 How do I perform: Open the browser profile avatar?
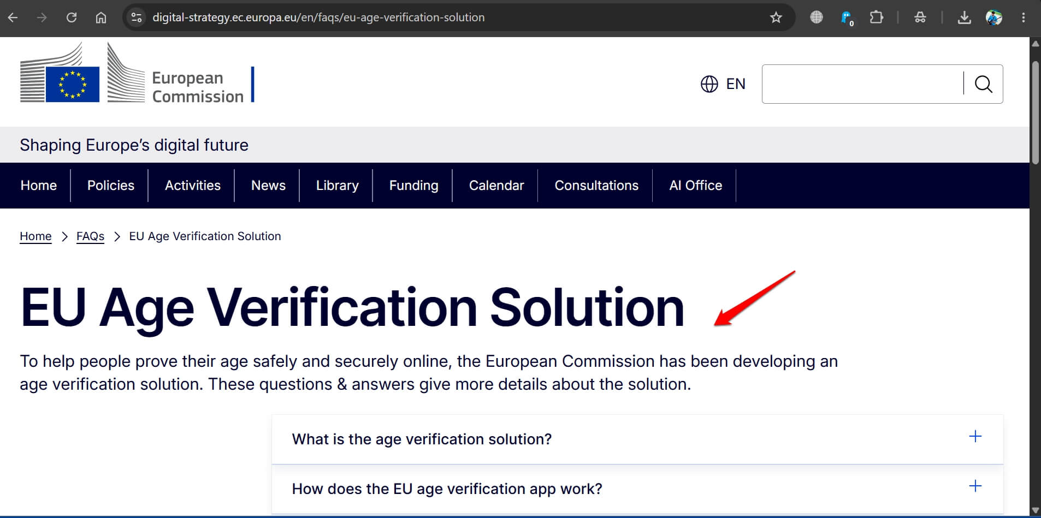click(994, 17)
